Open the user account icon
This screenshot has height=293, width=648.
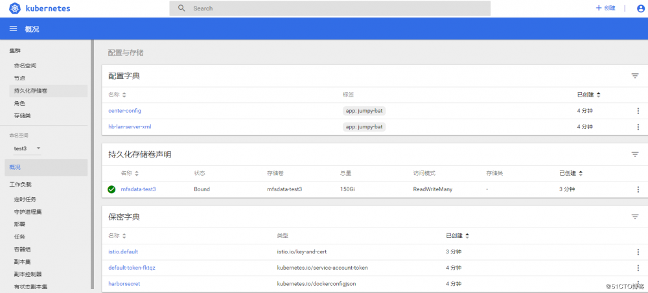(640, 8)
